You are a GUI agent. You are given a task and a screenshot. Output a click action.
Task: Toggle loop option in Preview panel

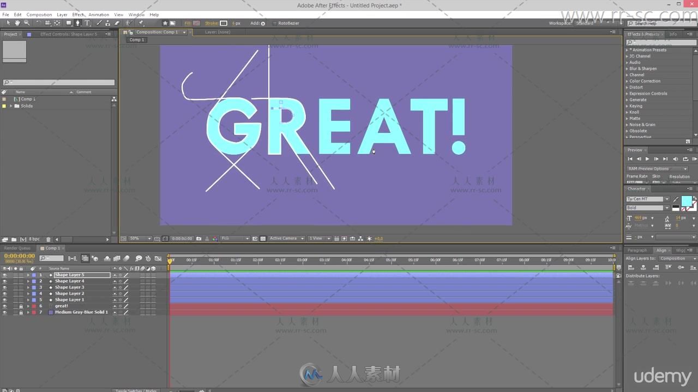[x=685, y=159]
